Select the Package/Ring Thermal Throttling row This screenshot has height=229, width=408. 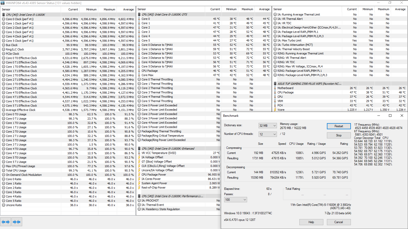pyautogui.click(x=179, y=131)
